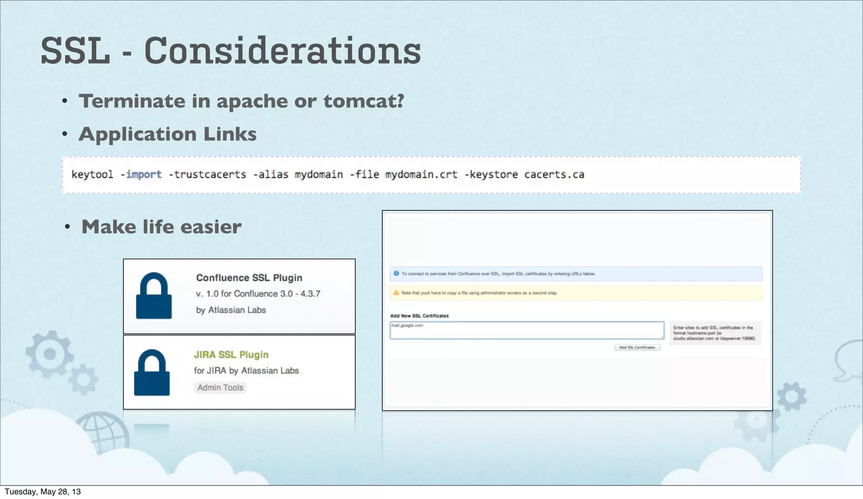Click the 'Tuesday, May 28, 13' date footer
863x499 pixels.
click(x=43, y=491)
